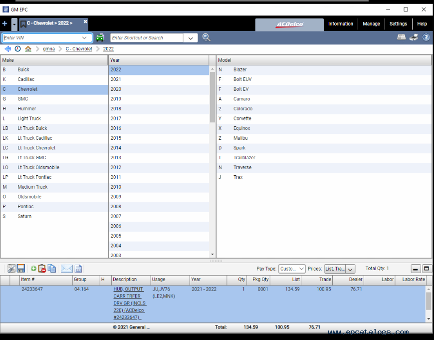The image size is (434, 340).
Task: Select the Corvette model row
Action: [242, 118]
